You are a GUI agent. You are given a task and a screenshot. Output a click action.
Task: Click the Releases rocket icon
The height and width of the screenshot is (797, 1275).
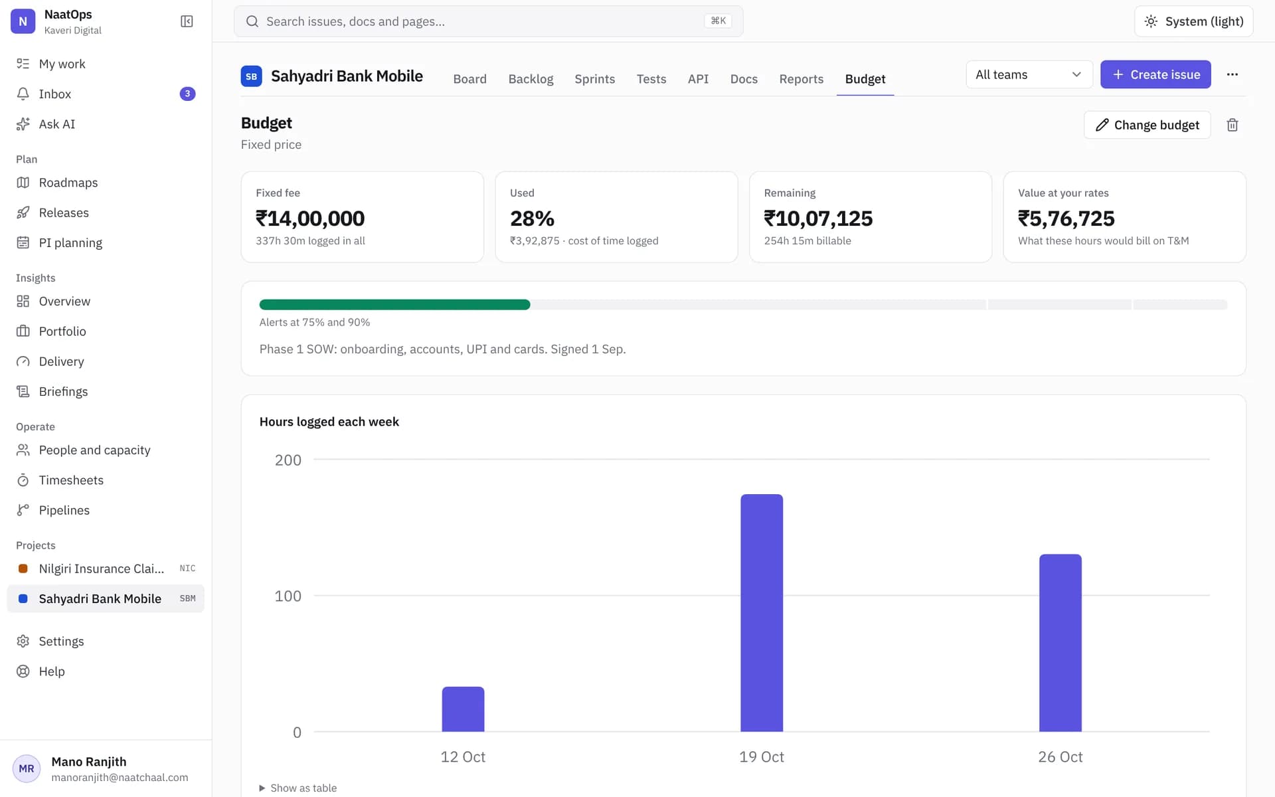pyautogui.click(x=23, y=213)
